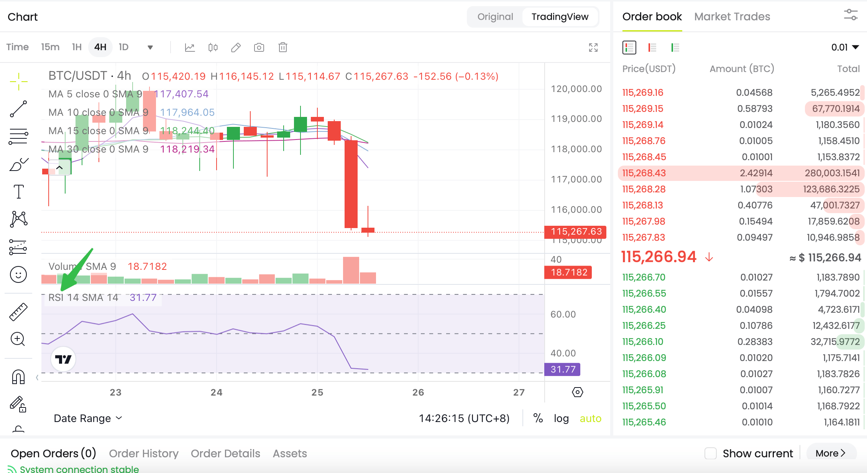The height and width of the screenshot is (473, 867).
Task: Show combined buy and sell order book view
Action: pos(629,48)
